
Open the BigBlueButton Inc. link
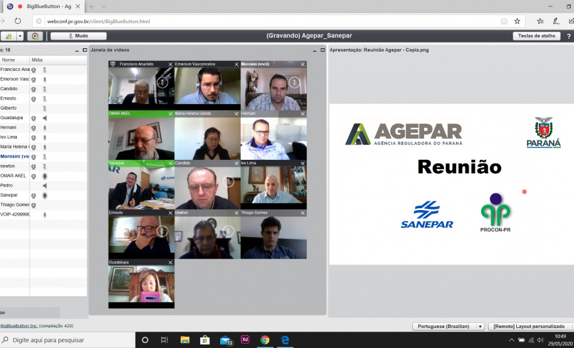click(x=19, y=326)
